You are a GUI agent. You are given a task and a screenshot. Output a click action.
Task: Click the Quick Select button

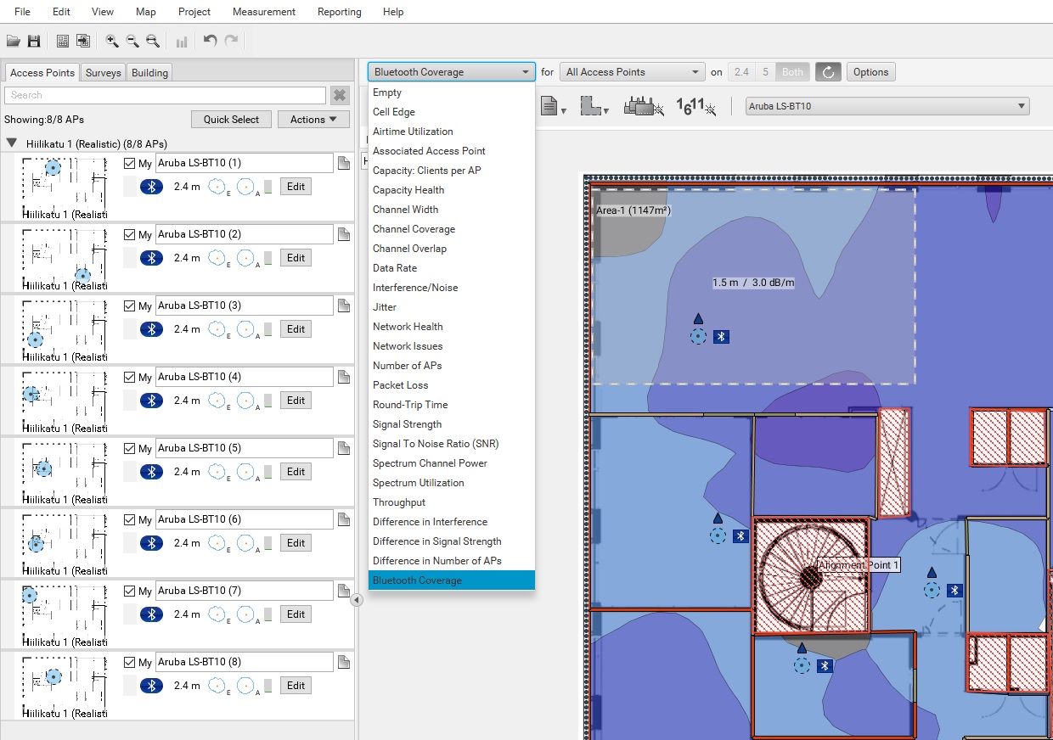[231, 120]
